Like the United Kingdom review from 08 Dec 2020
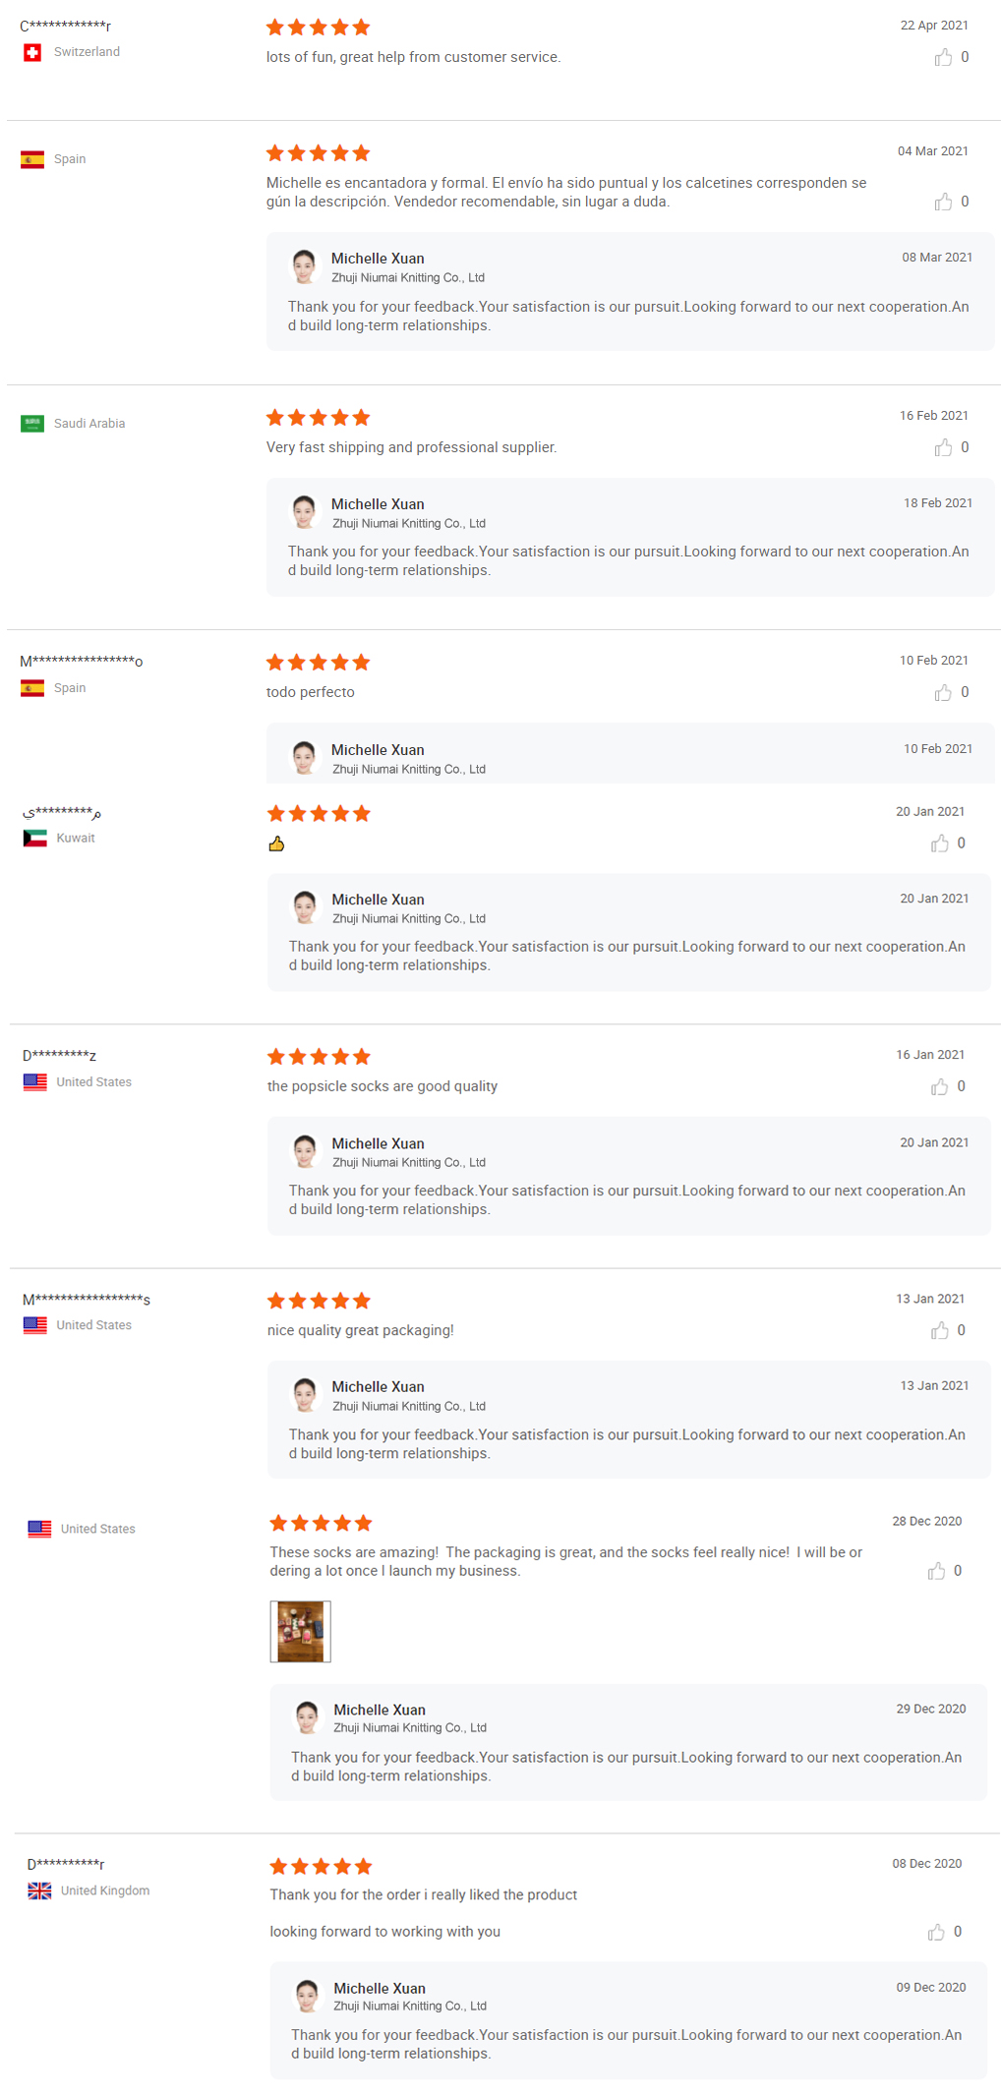The width and height of the screenshot is (1001, 2096). pyautogui.click(x=936, y=1933)
